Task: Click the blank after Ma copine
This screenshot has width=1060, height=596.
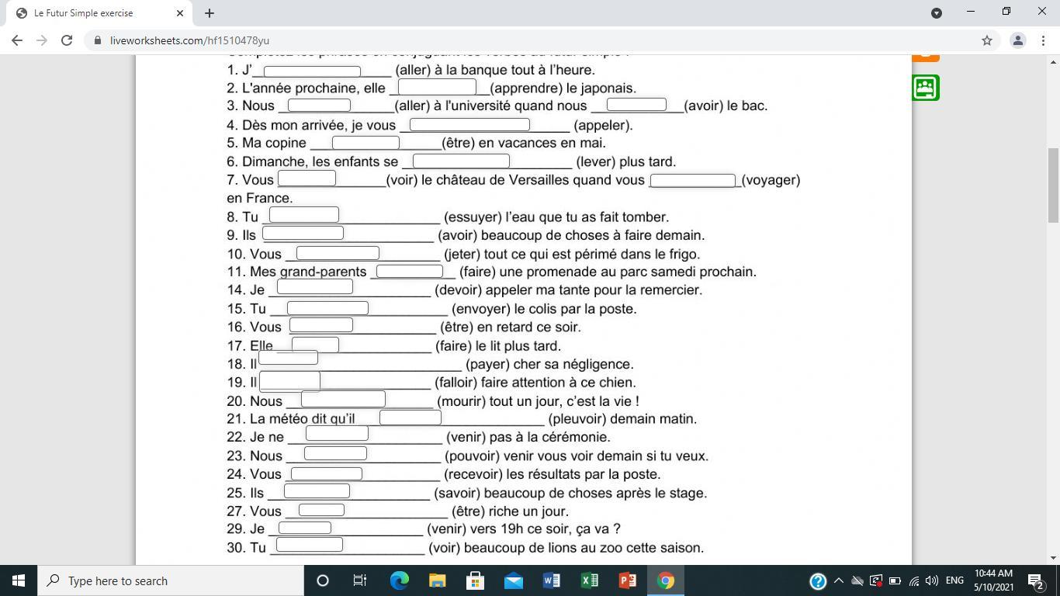Action: point(365,143)
